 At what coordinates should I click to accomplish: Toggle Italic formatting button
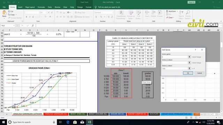coord(30,17)
